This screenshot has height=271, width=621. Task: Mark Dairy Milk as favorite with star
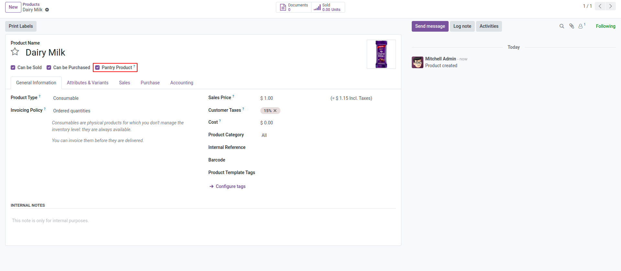click(x=15, y=52)
